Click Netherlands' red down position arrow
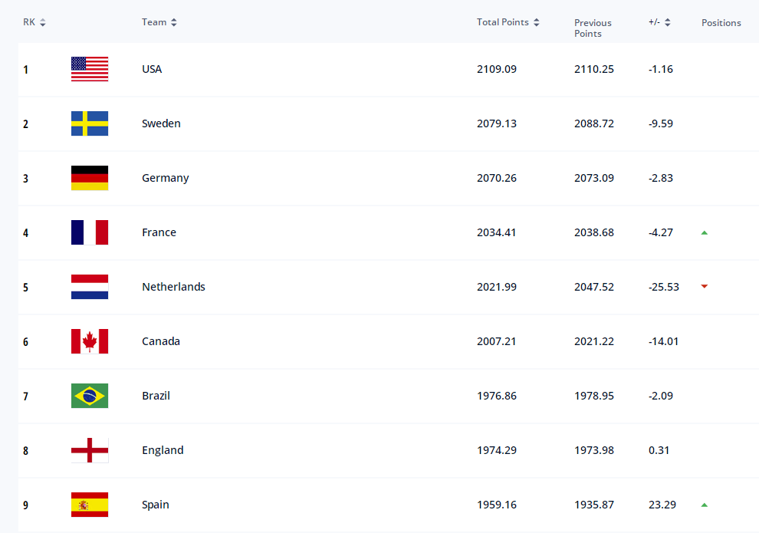Image resolution: width=759 pixels, height=533 pixels. point(705,287)
